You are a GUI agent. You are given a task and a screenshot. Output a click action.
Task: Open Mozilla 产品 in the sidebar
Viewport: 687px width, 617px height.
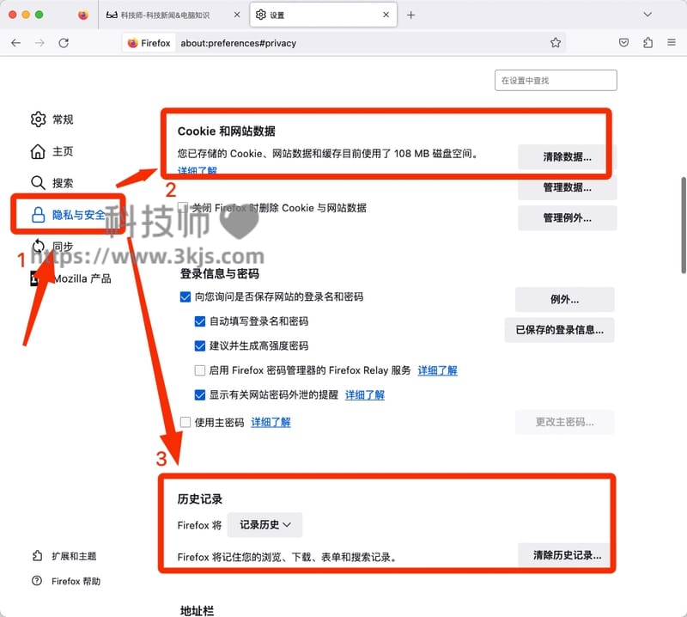(x=70, y=278)
